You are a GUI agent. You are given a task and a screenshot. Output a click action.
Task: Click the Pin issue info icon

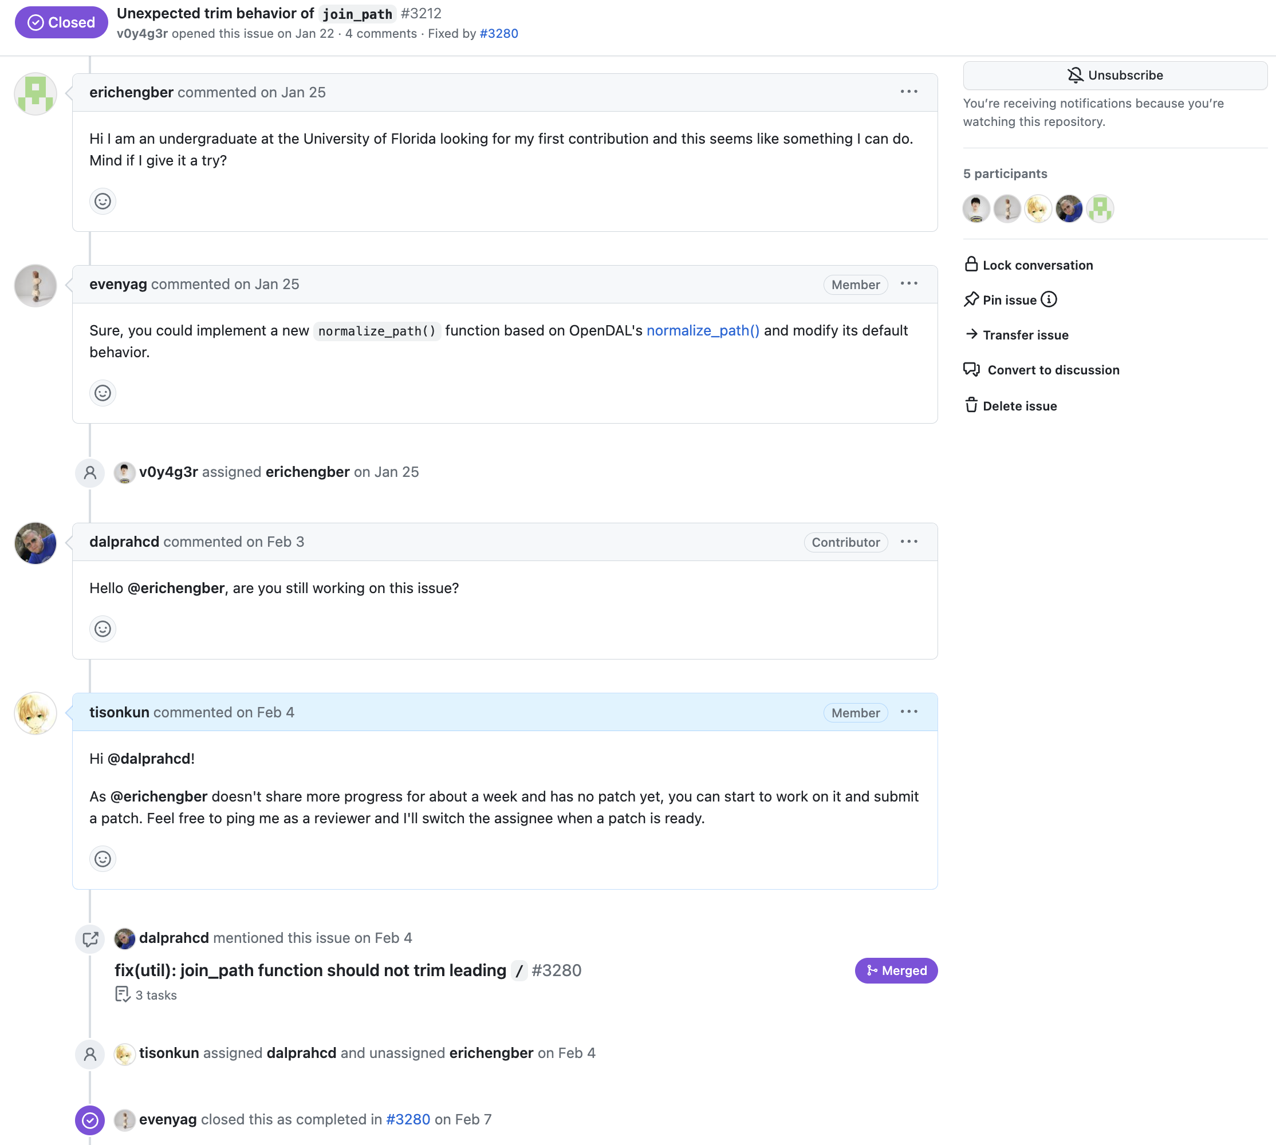coord(1049,299)
